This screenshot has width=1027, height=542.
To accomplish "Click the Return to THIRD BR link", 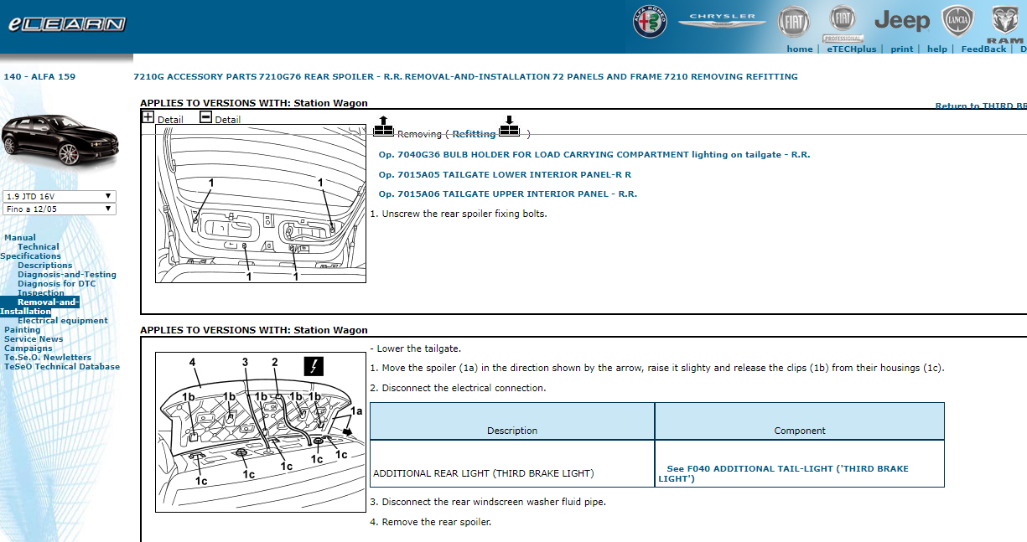I will (981, 106).
